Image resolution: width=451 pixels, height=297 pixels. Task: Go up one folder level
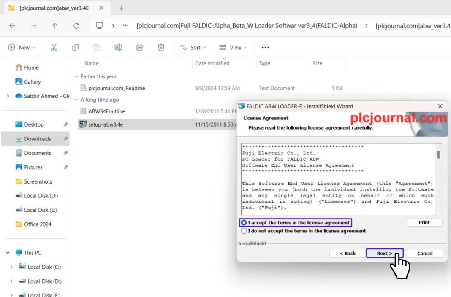coord(54,26)
